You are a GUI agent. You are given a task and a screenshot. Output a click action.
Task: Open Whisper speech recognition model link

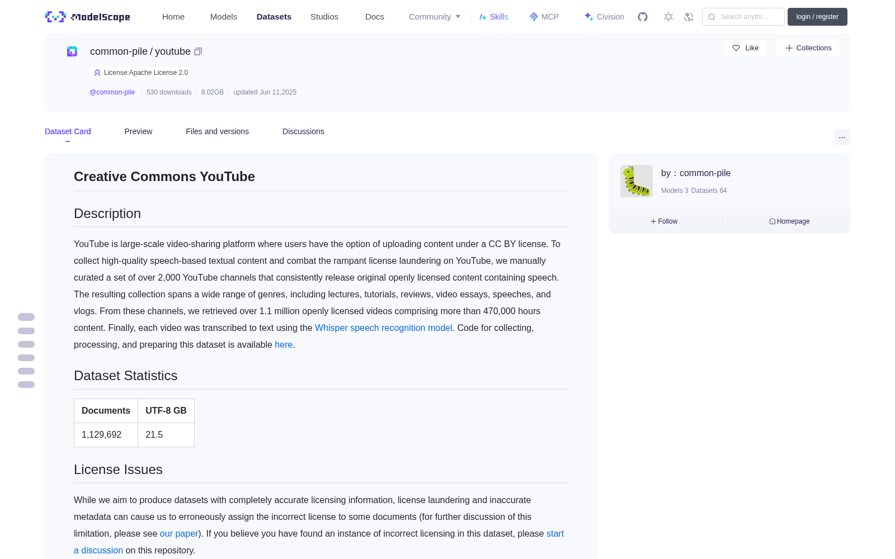[383, 328]
